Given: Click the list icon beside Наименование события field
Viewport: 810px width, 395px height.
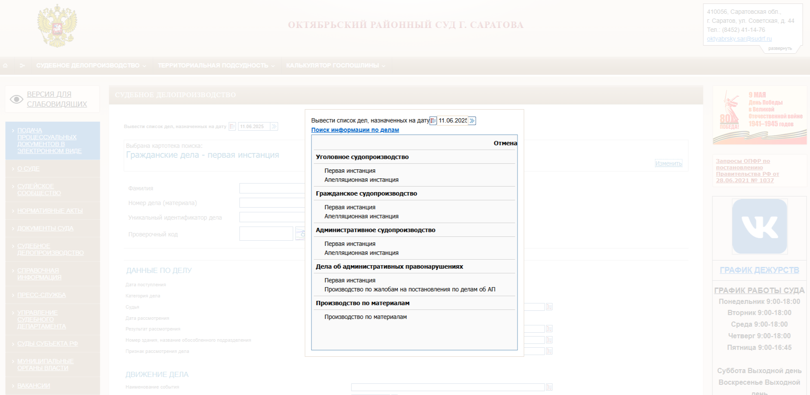Looking at the screenshot, I should pyautogui.click(x=549, y=387).
